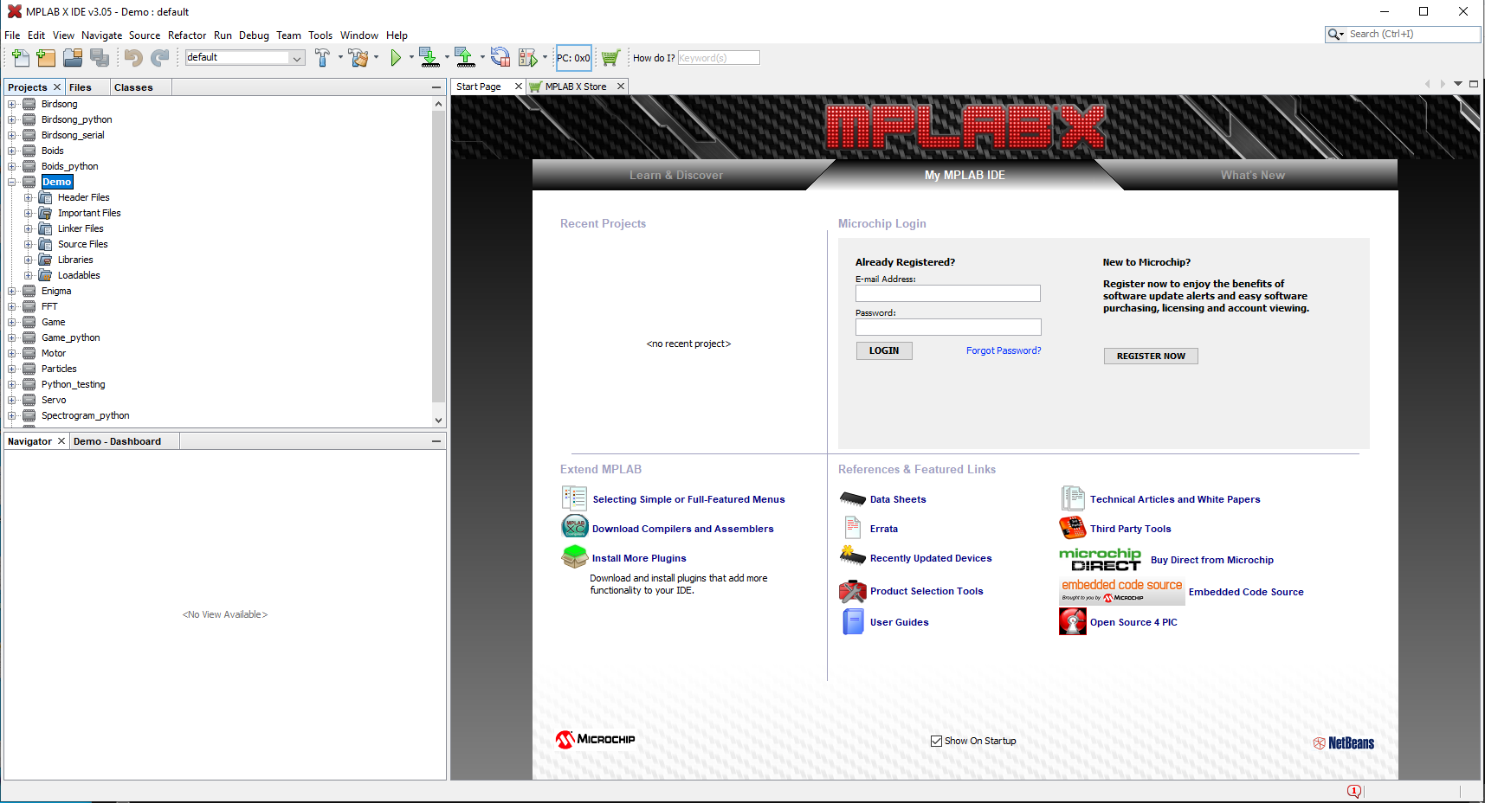This screenshot has height=803, width=1485.
Task: Open the MPLAB X Store cart icon
Action: pyautogui.click(x=610, y=58)
